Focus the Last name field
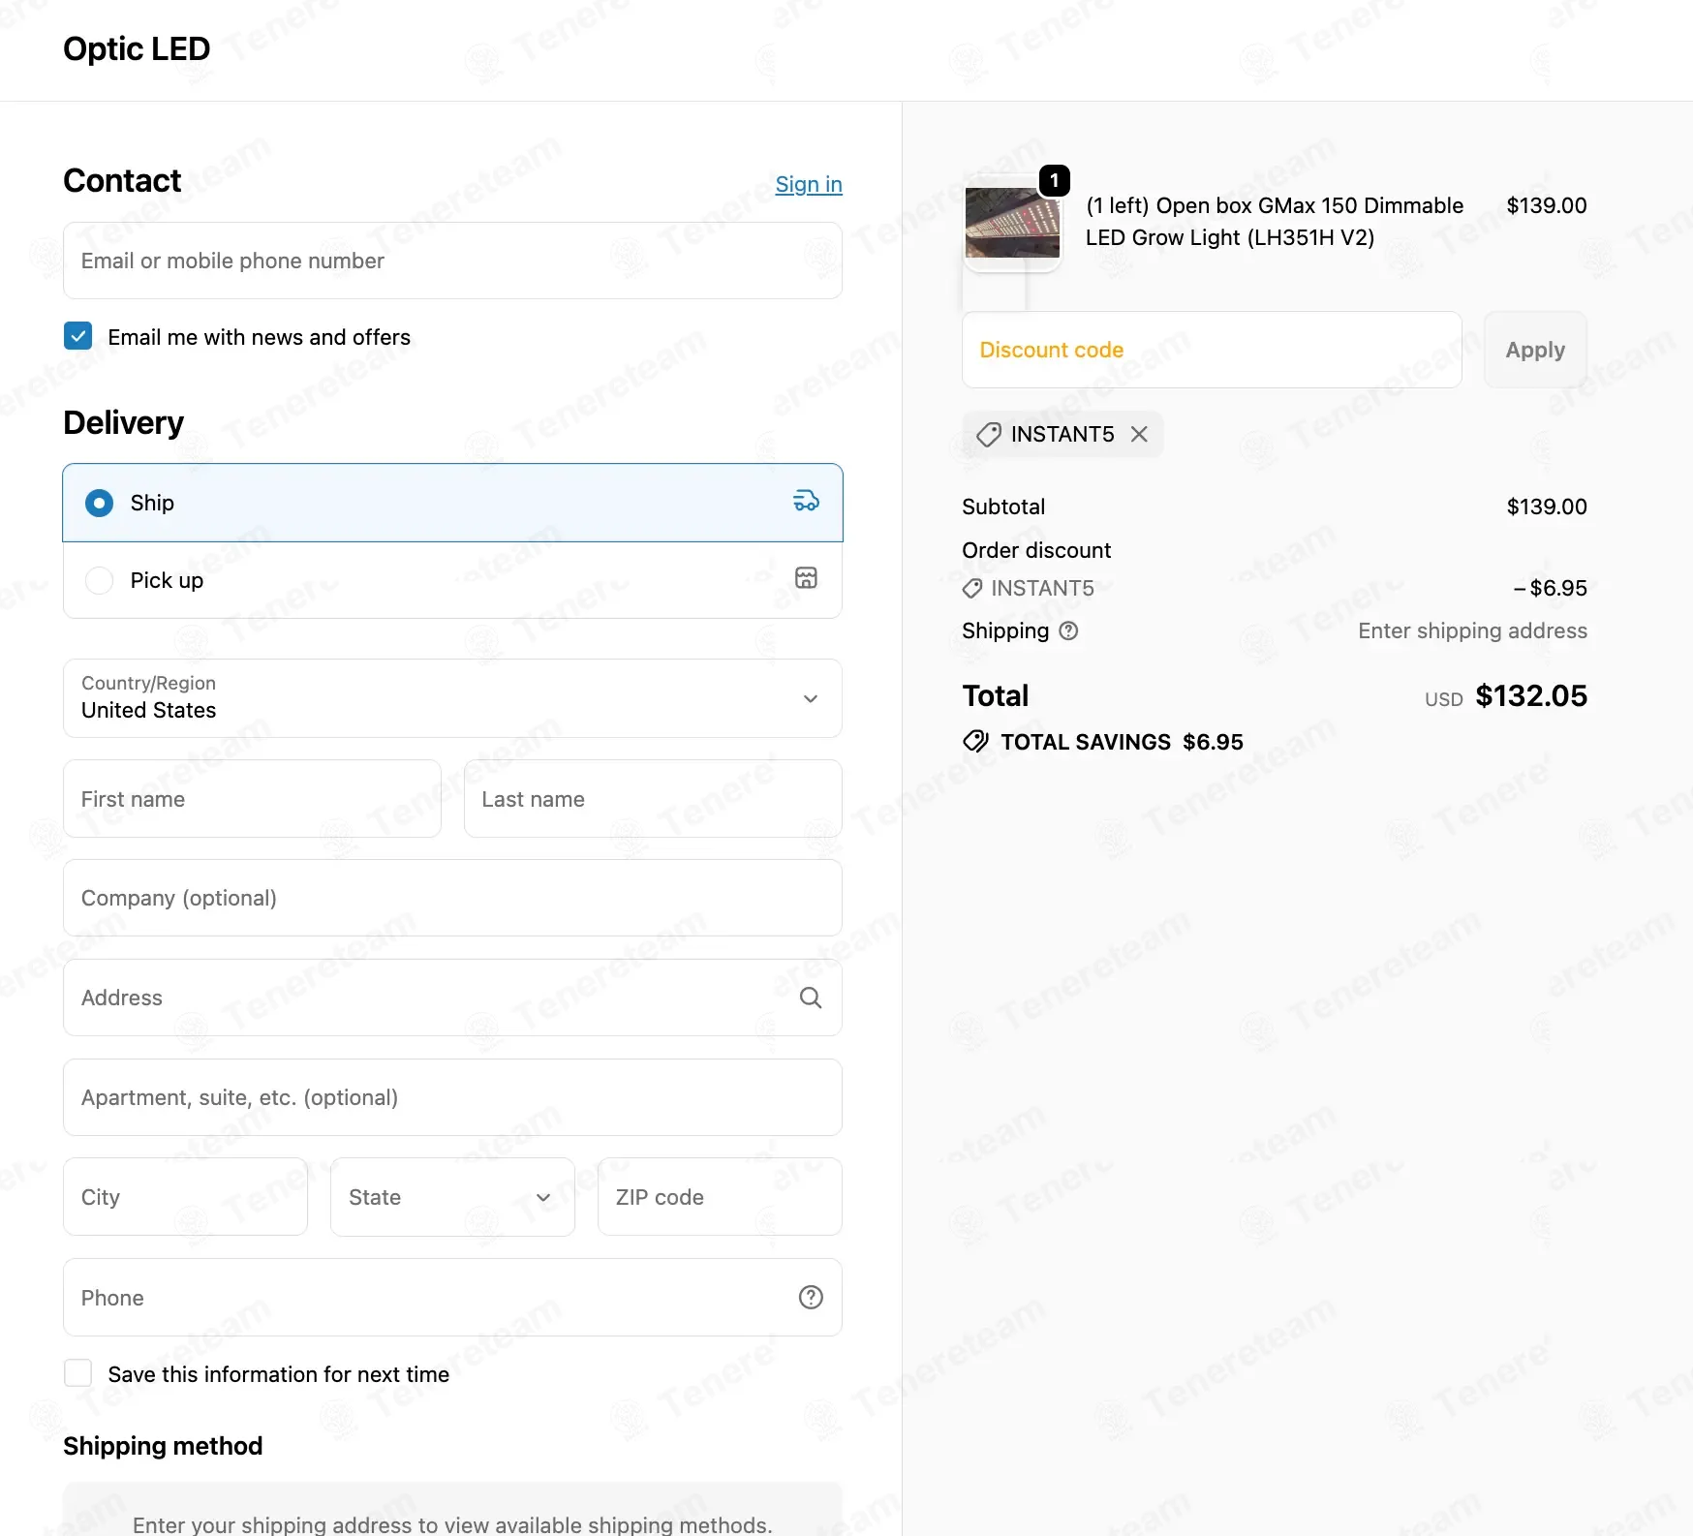The width and height of the screenshot is (1693, 1536). point(653,799)
